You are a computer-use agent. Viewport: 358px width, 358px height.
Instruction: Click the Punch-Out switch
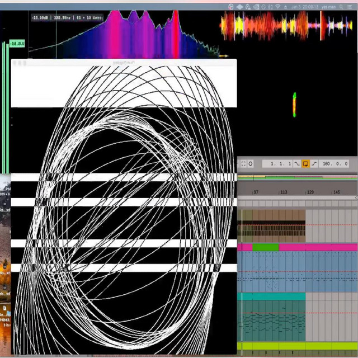314,164
